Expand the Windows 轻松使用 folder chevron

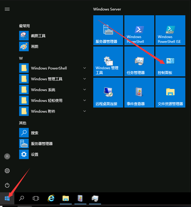click(85, 100)
